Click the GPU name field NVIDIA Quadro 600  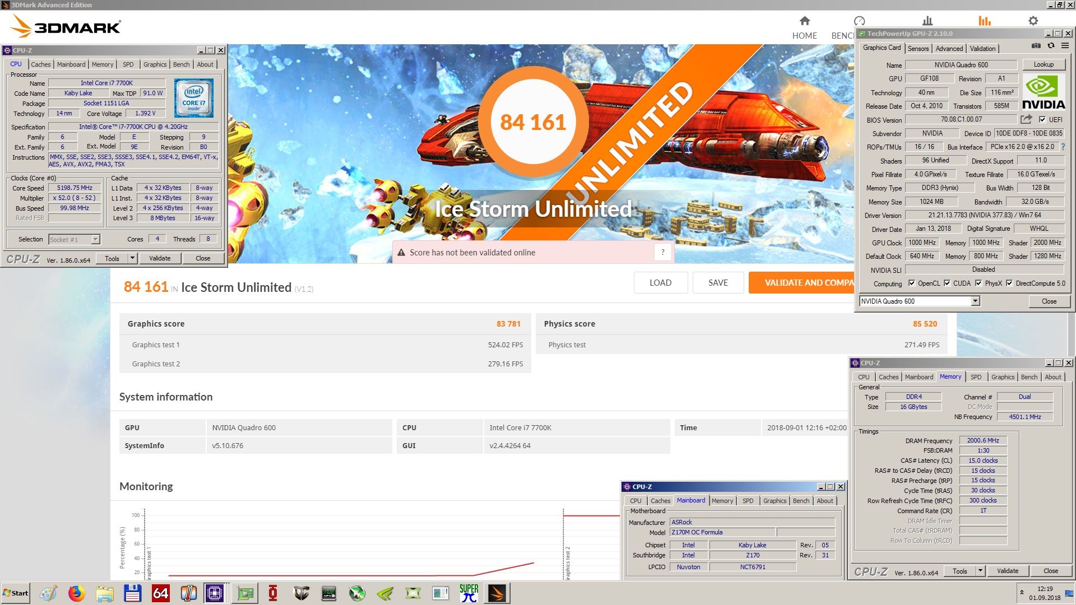(x=961, y=65)
